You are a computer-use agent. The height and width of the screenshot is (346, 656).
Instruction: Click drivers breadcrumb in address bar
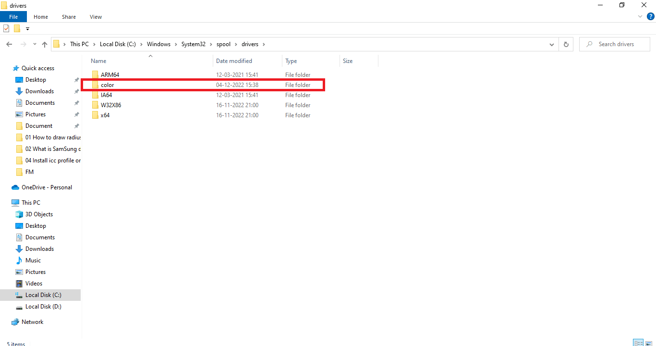pos(250,44)
